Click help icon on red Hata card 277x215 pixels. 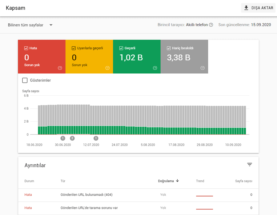coord(60,68)
